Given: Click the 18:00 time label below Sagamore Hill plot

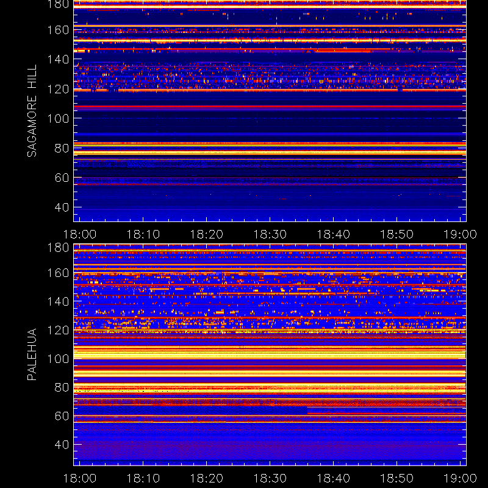Looking at the screenshot, I should pos(80,234).
